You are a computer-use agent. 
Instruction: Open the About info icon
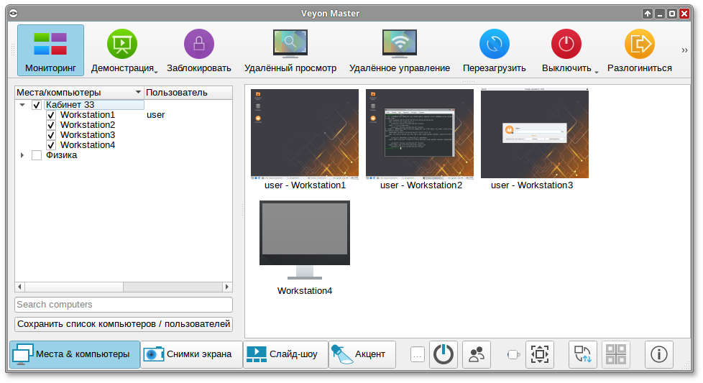pos(659,354)
